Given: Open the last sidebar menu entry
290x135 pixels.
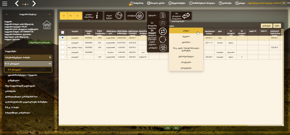Looking at the screenshot, I should 17,113.
